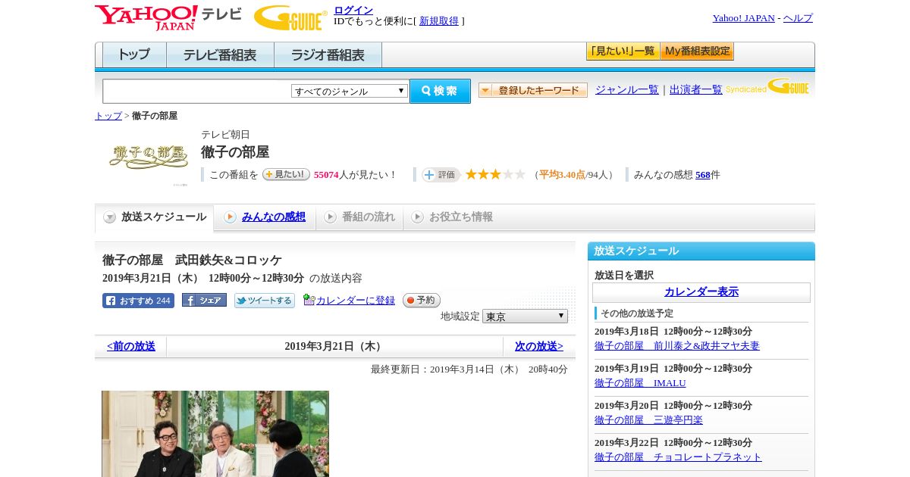Open the 出演者一覧 link
The width and height of the screenshot is (910, 477).
[x=696, y=90]
